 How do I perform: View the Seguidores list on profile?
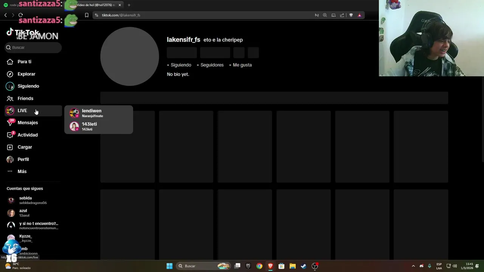210,65
